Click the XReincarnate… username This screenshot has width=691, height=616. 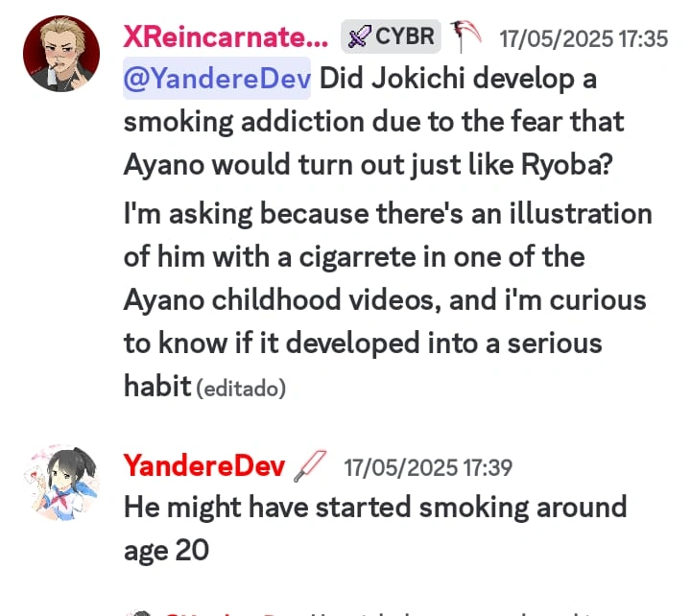(x=226, y=36)
